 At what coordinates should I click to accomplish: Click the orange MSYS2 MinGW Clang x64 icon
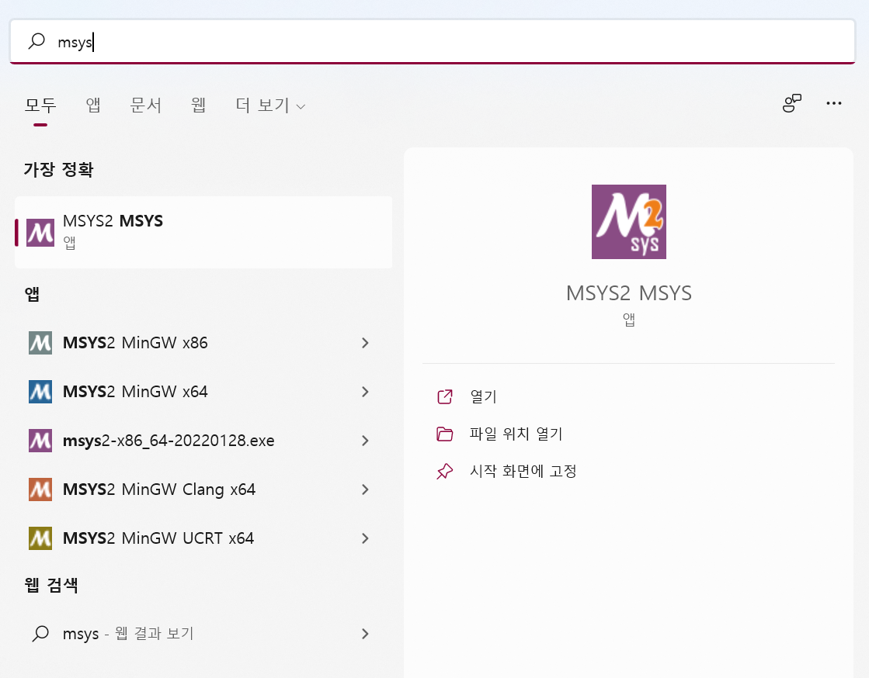[x=40, y=489]
